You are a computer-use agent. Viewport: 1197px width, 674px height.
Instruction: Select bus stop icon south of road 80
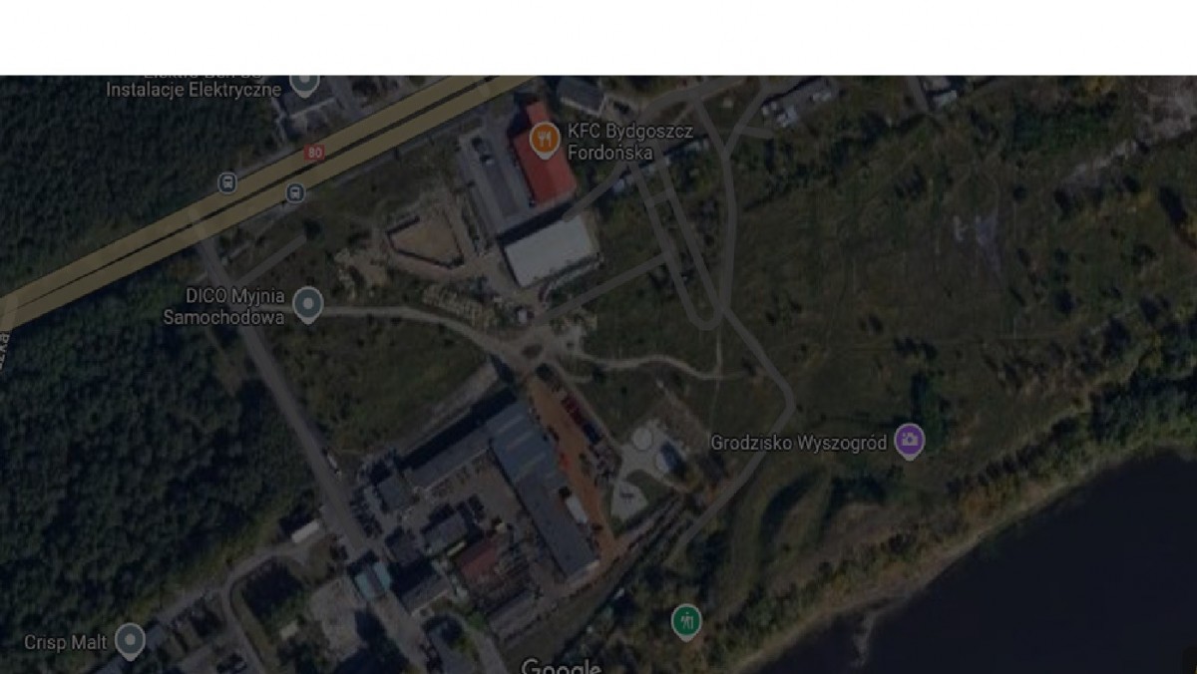tap(295, 192)
